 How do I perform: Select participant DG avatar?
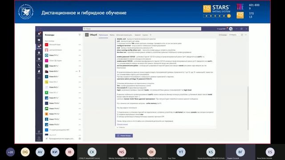click(25, 152)
